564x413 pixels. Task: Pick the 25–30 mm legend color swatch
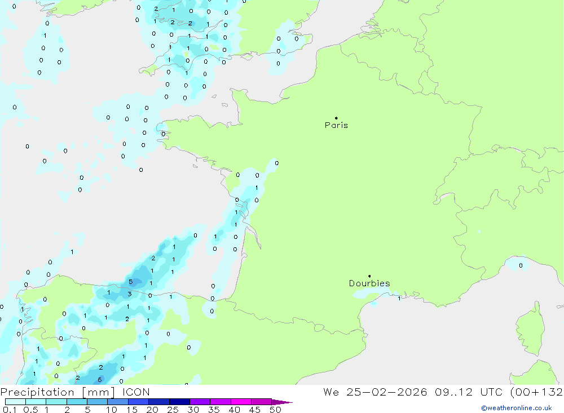[x=179, y=402]
